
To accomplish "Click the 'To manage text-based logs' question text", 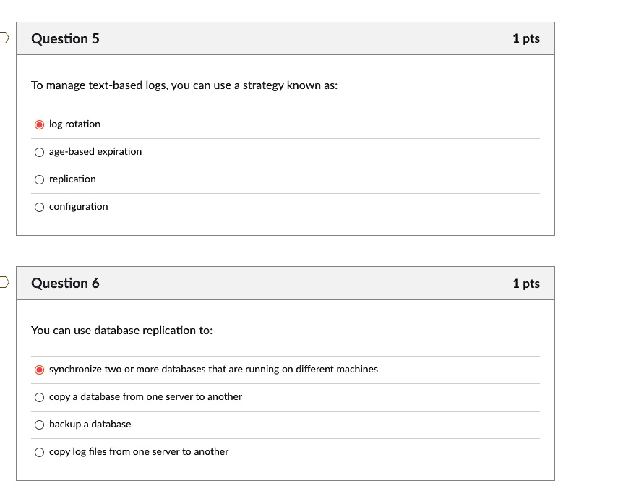I will (184, 85).
